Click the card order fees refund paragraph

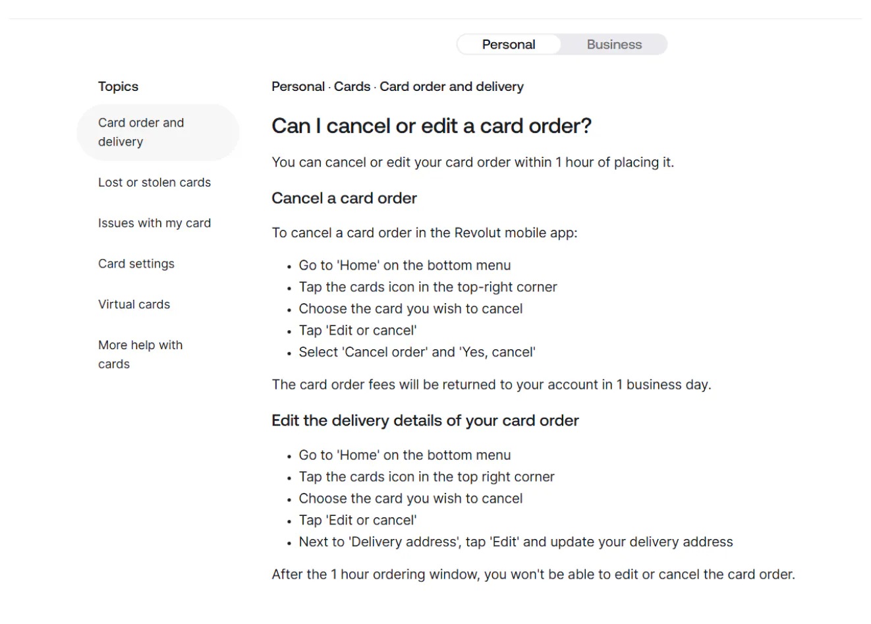tap(491, 385)
